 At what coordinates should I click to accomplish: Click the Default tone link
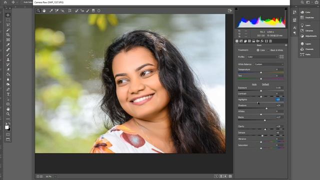click(265, 84)
